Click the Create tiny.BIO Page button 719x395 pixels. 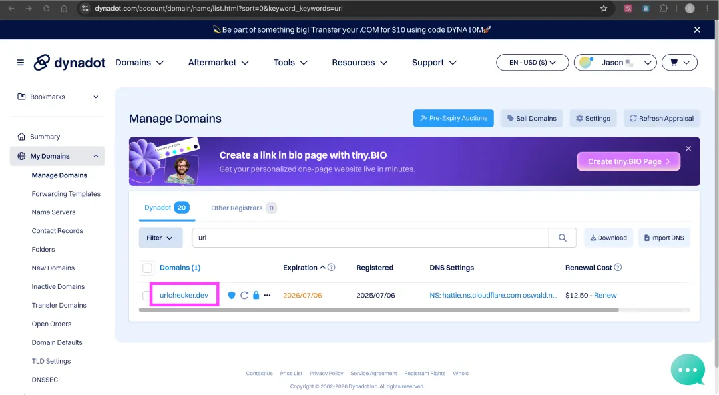point(628,161)
